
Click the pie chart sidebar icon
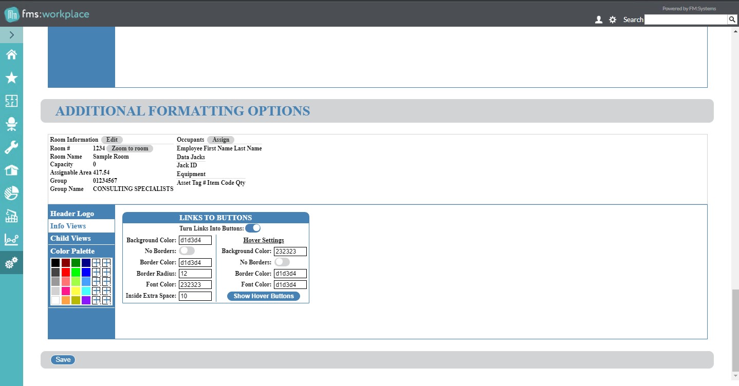click(x=11, y=193)
